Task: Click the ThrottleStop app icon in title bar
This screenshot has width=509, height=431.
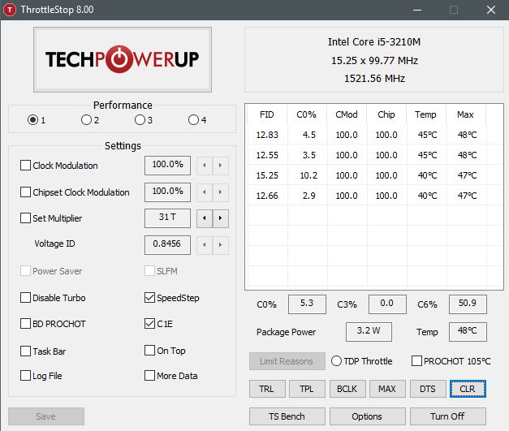Action: point(10,10)
